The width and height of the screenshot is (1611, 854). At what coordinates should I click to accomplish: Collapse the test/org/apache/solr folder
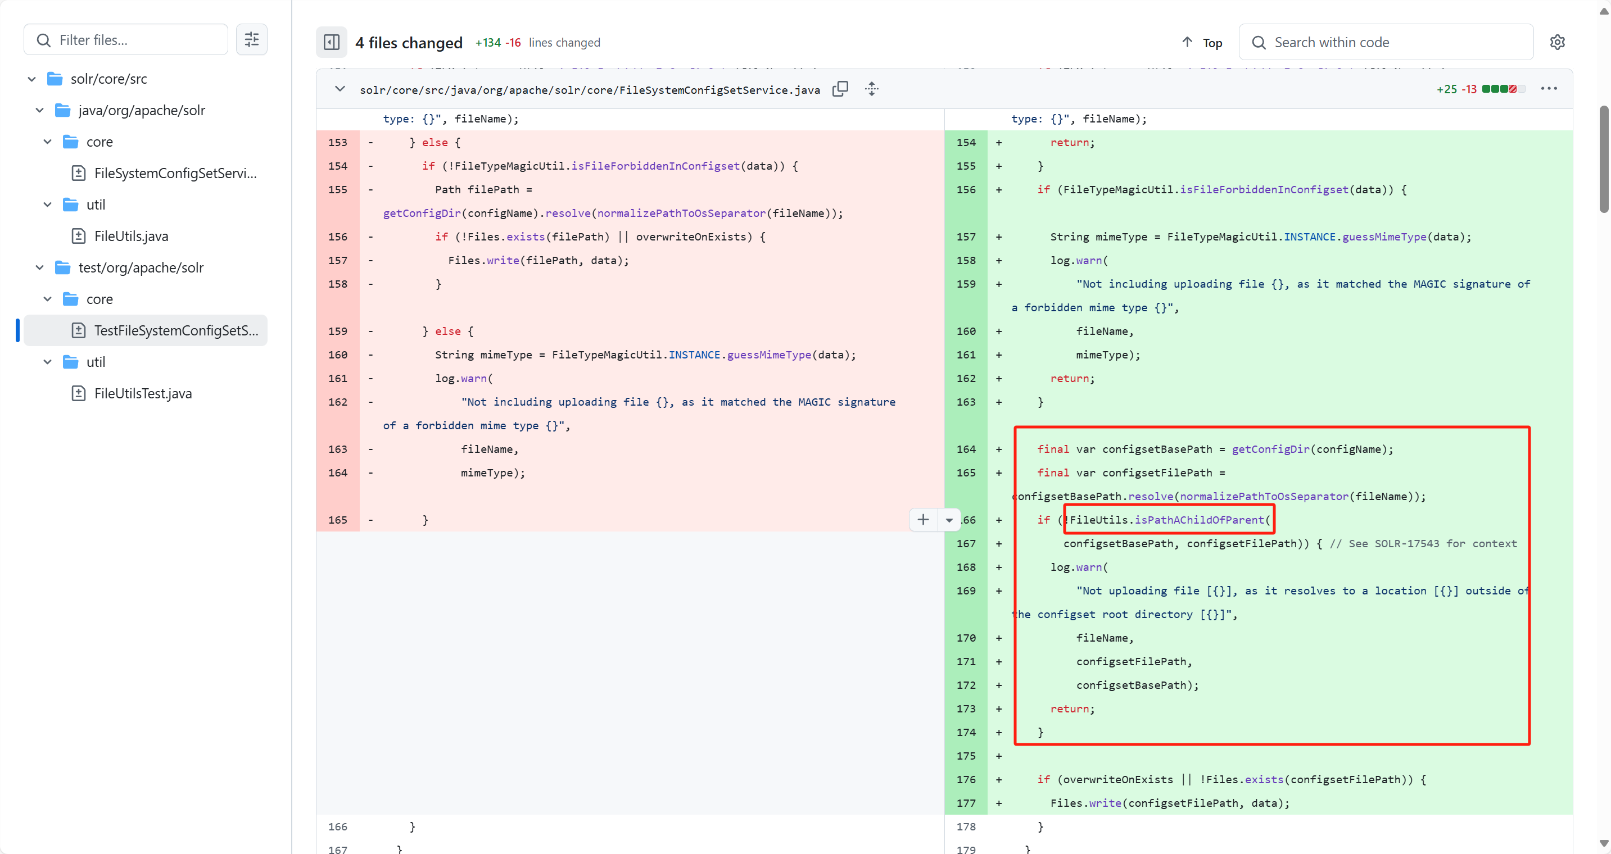[39, 267]
